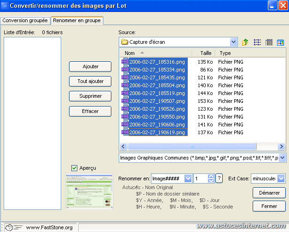The width and height of the screenshot is (289, 232).
Task: Click the Ajouter button
Action: coord(90,66)
